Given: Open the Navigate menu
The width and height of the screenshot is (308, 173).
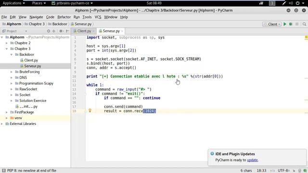Looking at the screenshot, I should (x=36, y=17).
